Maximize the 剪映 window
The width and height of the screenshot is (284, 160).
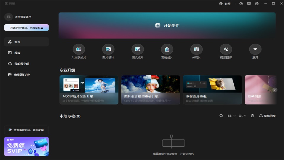click(x=273, y=4)
